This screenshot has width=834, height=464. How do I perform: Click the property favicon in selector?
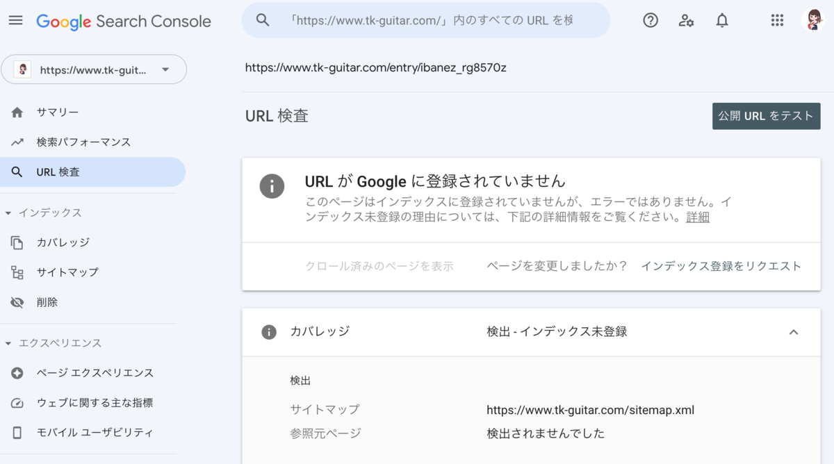point(23,69)
